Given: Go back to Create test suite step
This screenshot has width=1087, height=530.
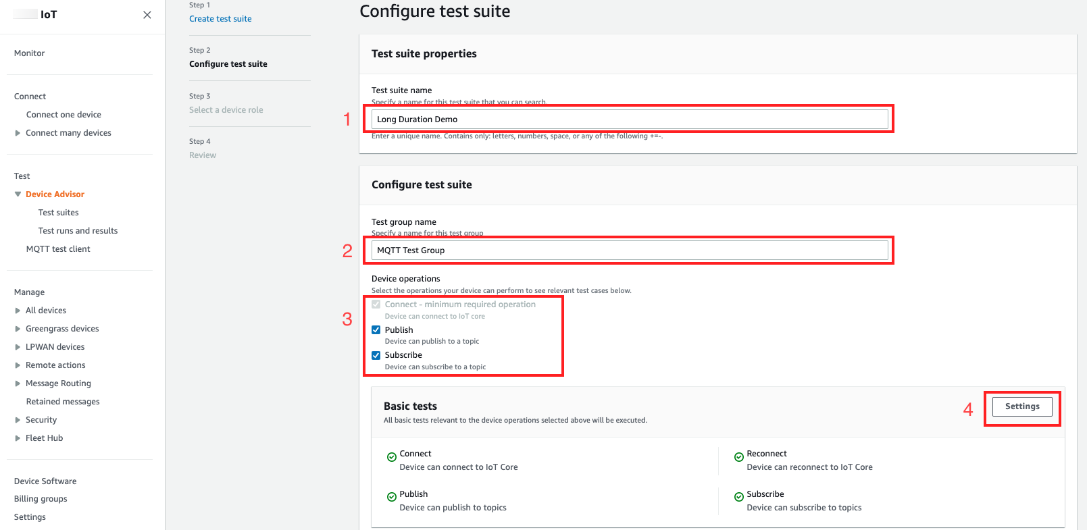Looking at the screenshot, I should click(x=220, y=19).
